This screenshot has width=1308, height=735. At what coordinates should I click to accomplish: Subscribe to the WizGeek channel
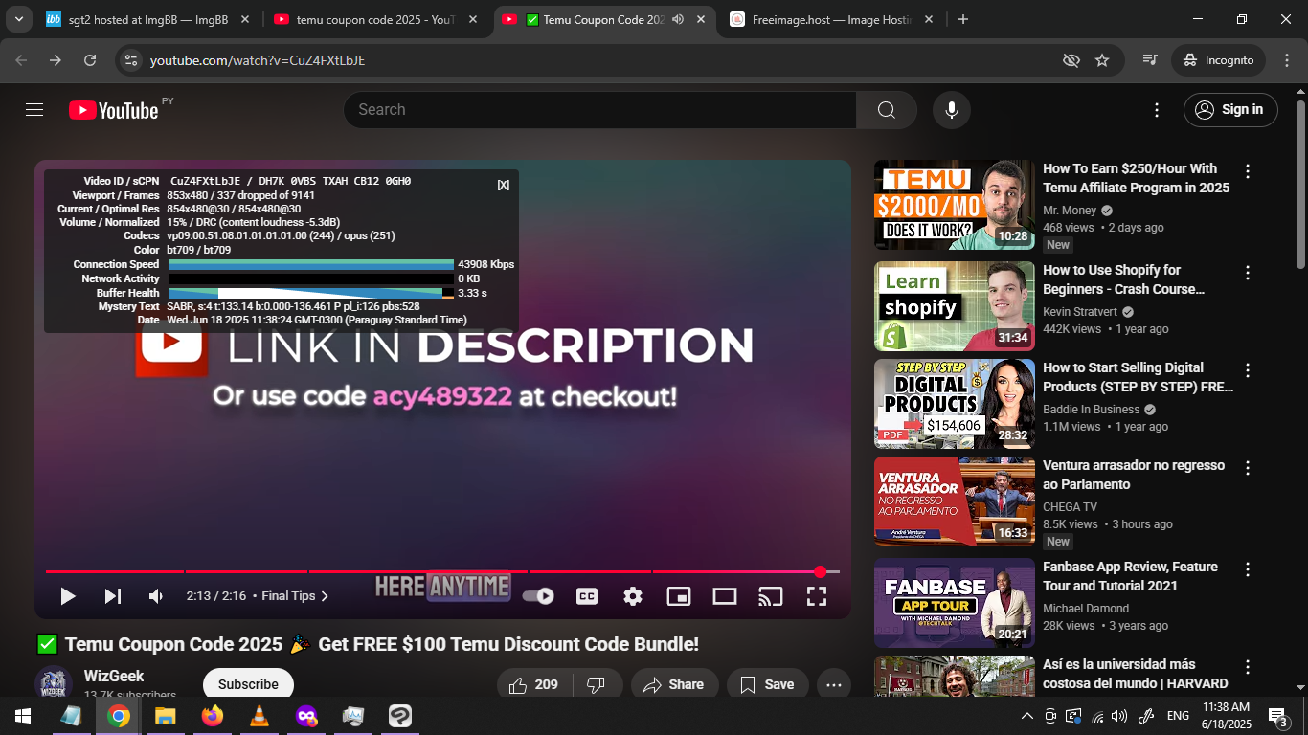click(x=248, y=684)
